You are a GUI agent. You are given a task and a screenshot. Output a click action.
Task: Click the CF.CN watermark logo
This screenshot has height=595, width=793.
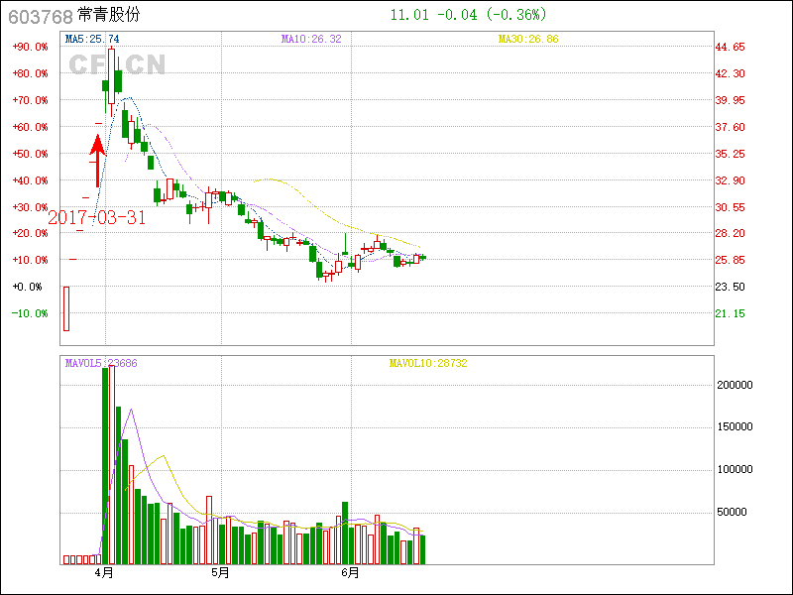point(117,64)
